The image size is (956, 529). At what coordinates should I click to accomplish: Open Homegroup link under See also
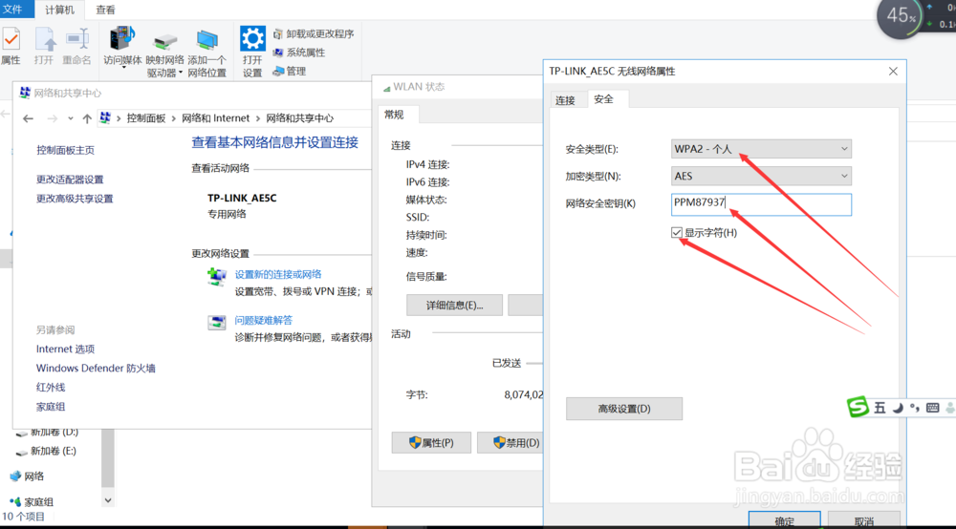pyautogui.click(x=51, y=407)
